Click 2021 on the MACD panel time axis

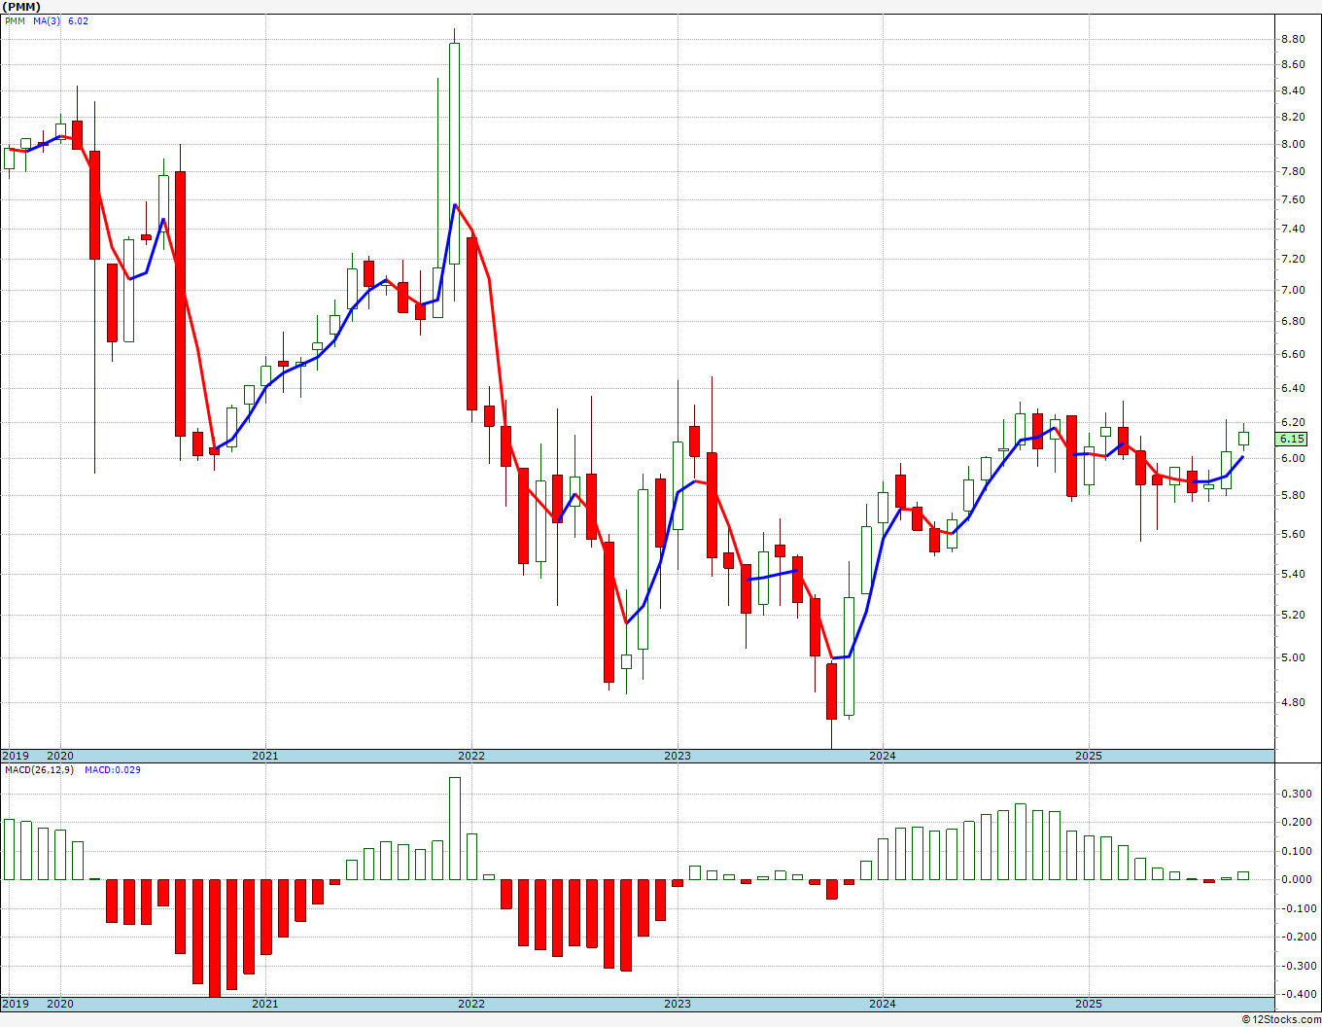[x=265, y=1004]
